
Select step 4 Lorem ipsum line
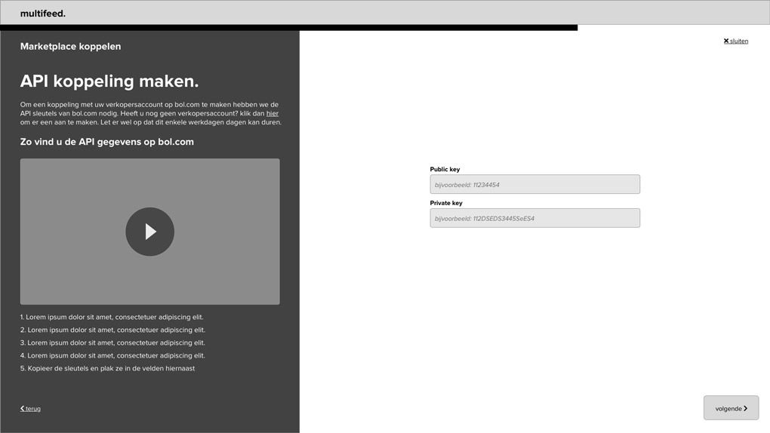(113, 356)
